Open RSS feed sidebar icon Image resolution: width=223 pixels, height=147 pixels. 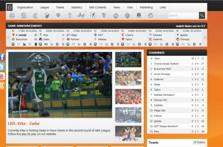pos(2,86)
